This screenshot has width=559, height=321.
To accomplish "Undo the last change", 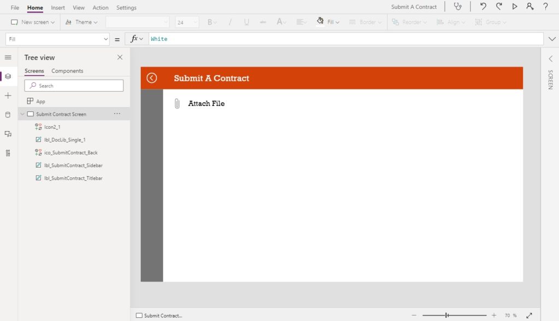I will (x=484, y=7).
